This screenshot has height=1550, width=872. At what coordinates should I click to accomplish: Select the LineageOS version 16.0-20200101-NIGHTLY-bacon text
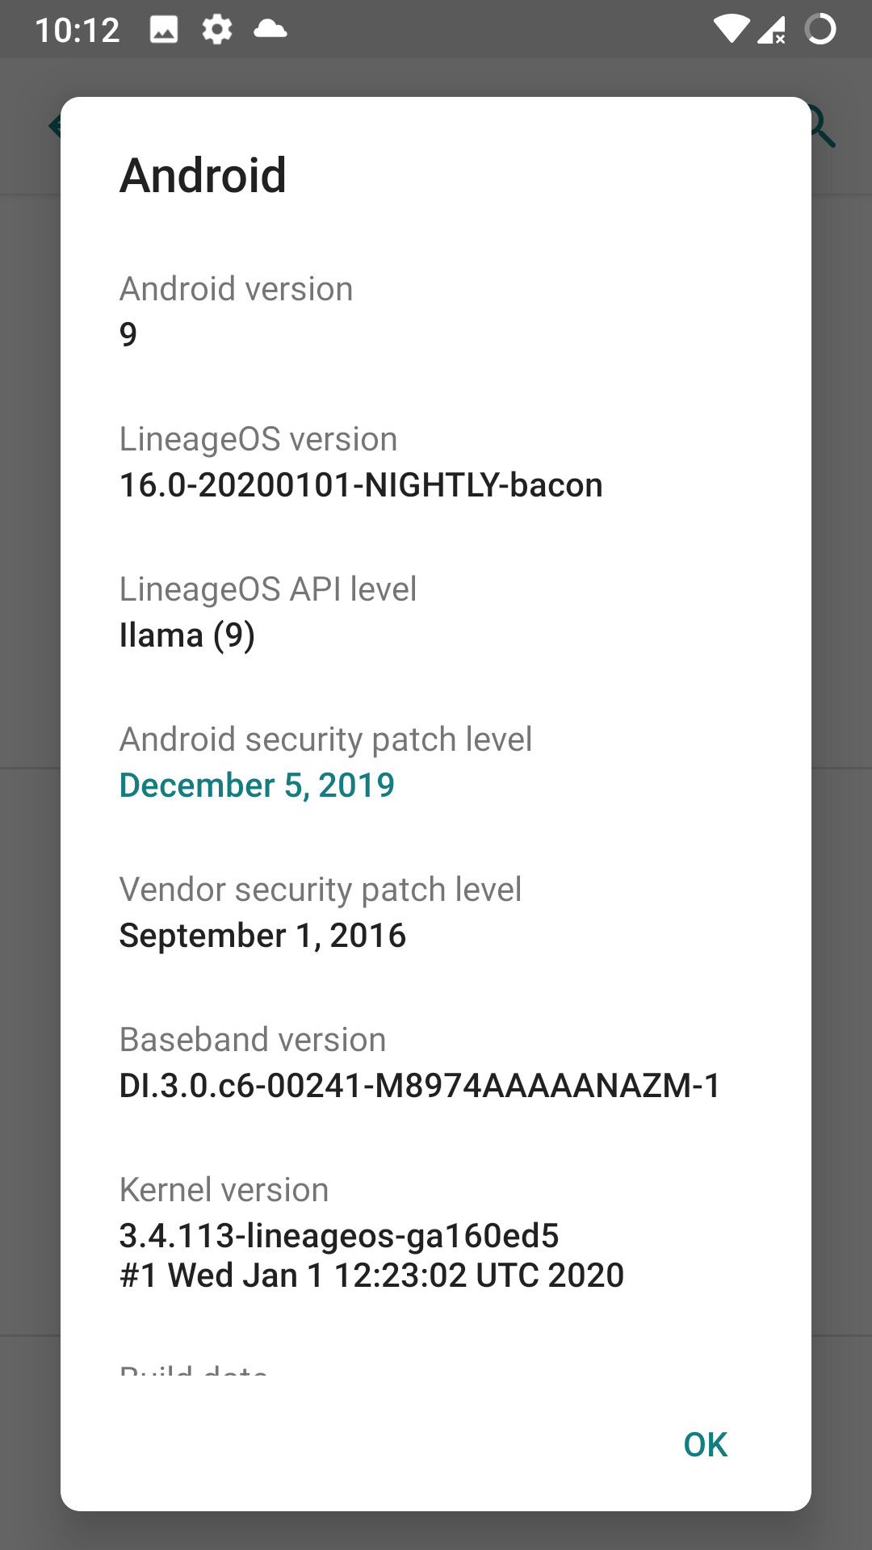[x=361, y=485]
